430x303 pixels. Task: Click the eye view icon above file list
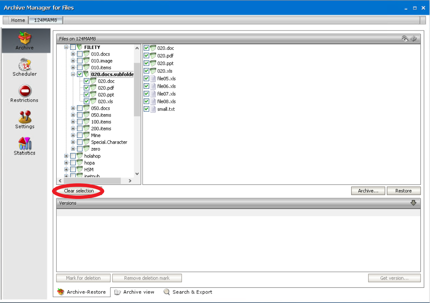405,39
